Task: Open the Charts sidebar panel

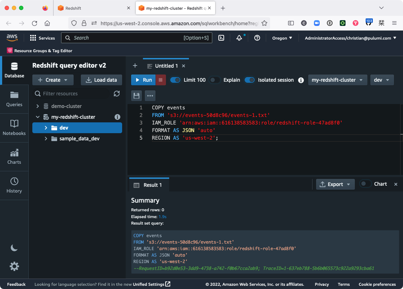Action: [x=14, y=157]
